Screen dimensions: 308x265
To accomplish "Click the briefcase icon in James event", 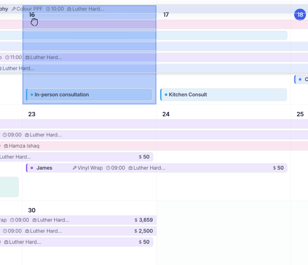I will [x=130, y=168].
